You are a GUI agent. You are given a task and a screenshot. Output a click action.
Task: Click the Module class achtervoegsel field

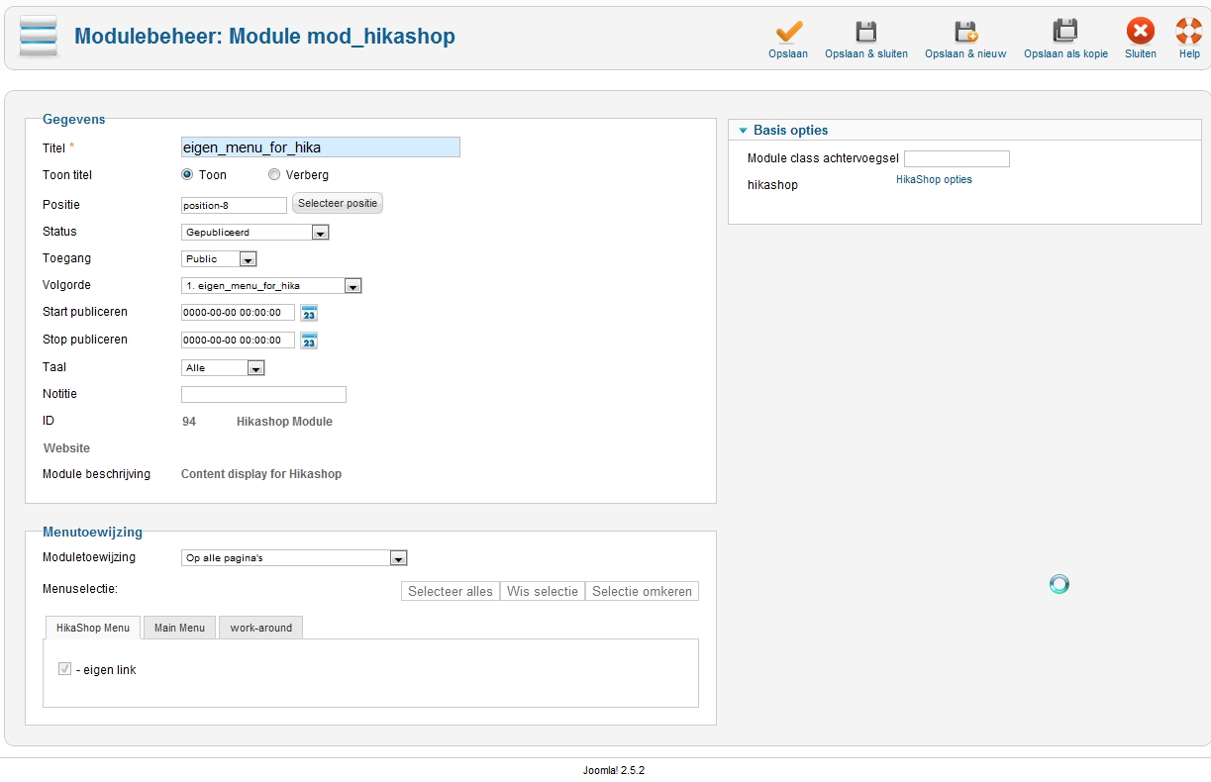pyautogui.click(x=957, y=158)
